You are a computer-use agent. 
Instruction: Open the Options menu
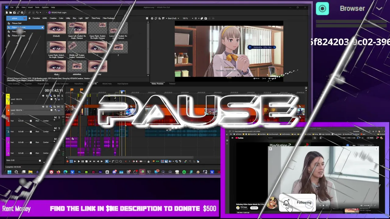(x=45, y=7)
